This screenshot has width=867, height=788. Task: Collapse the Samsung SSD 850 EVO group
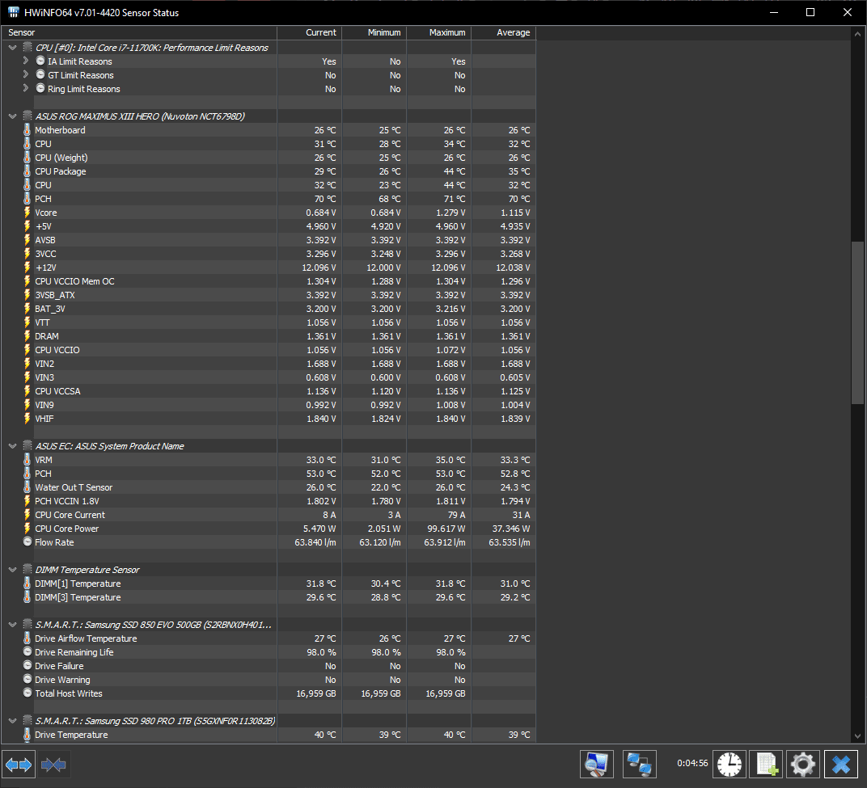click(13, 625)
